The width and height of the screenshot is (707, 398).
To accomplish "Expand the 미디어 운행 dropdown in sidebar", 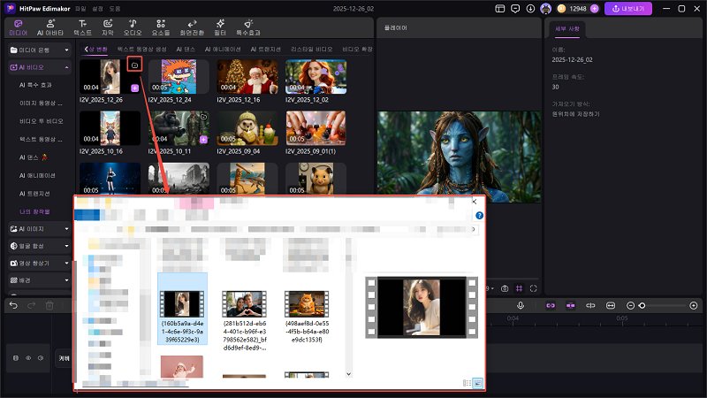I will [x=67, y=50].
